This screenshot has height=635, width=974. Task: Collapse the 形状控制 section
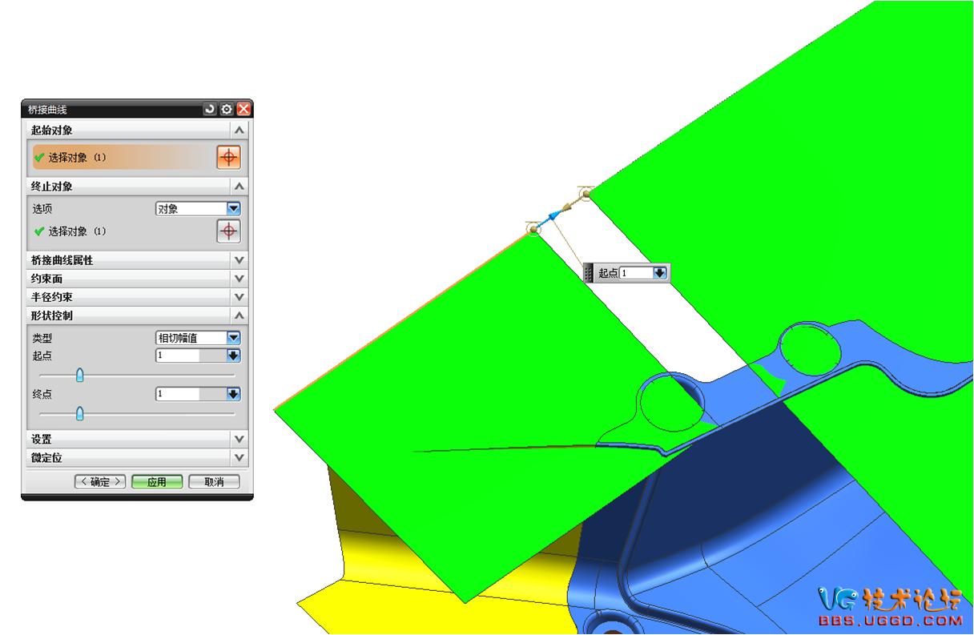238,315
